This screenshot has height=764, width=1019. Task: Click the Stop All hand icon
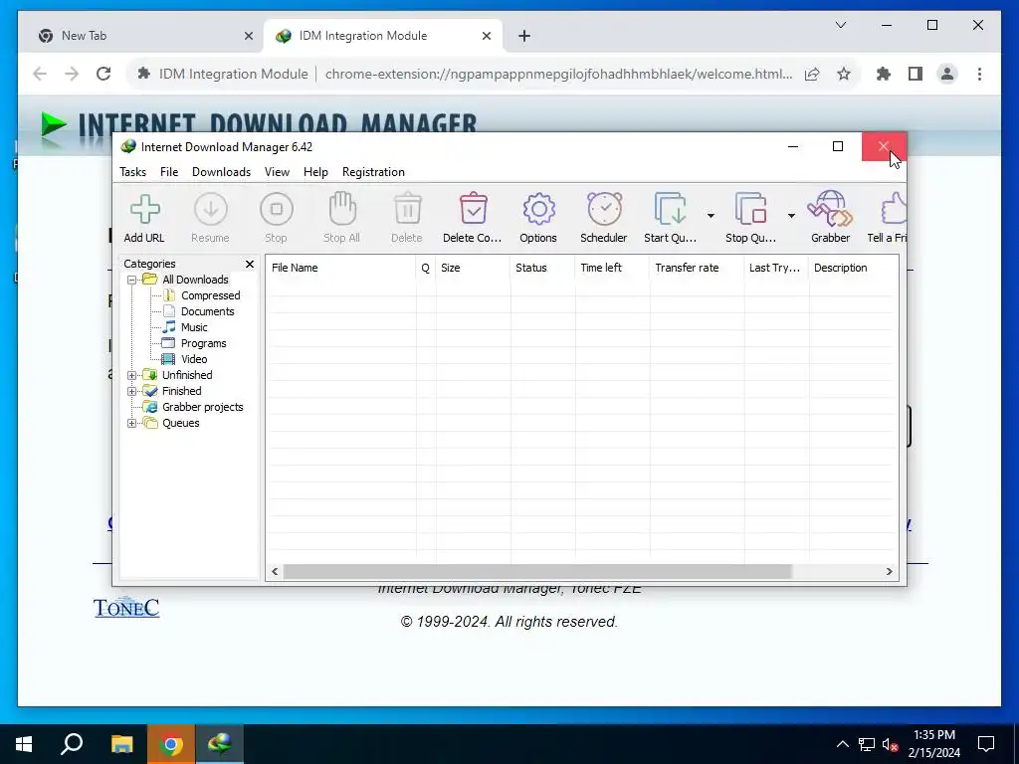342,209
